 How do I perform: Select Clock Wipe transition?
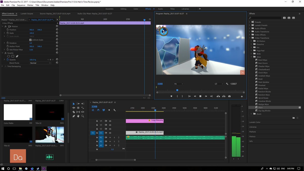[x=263, y=73]
